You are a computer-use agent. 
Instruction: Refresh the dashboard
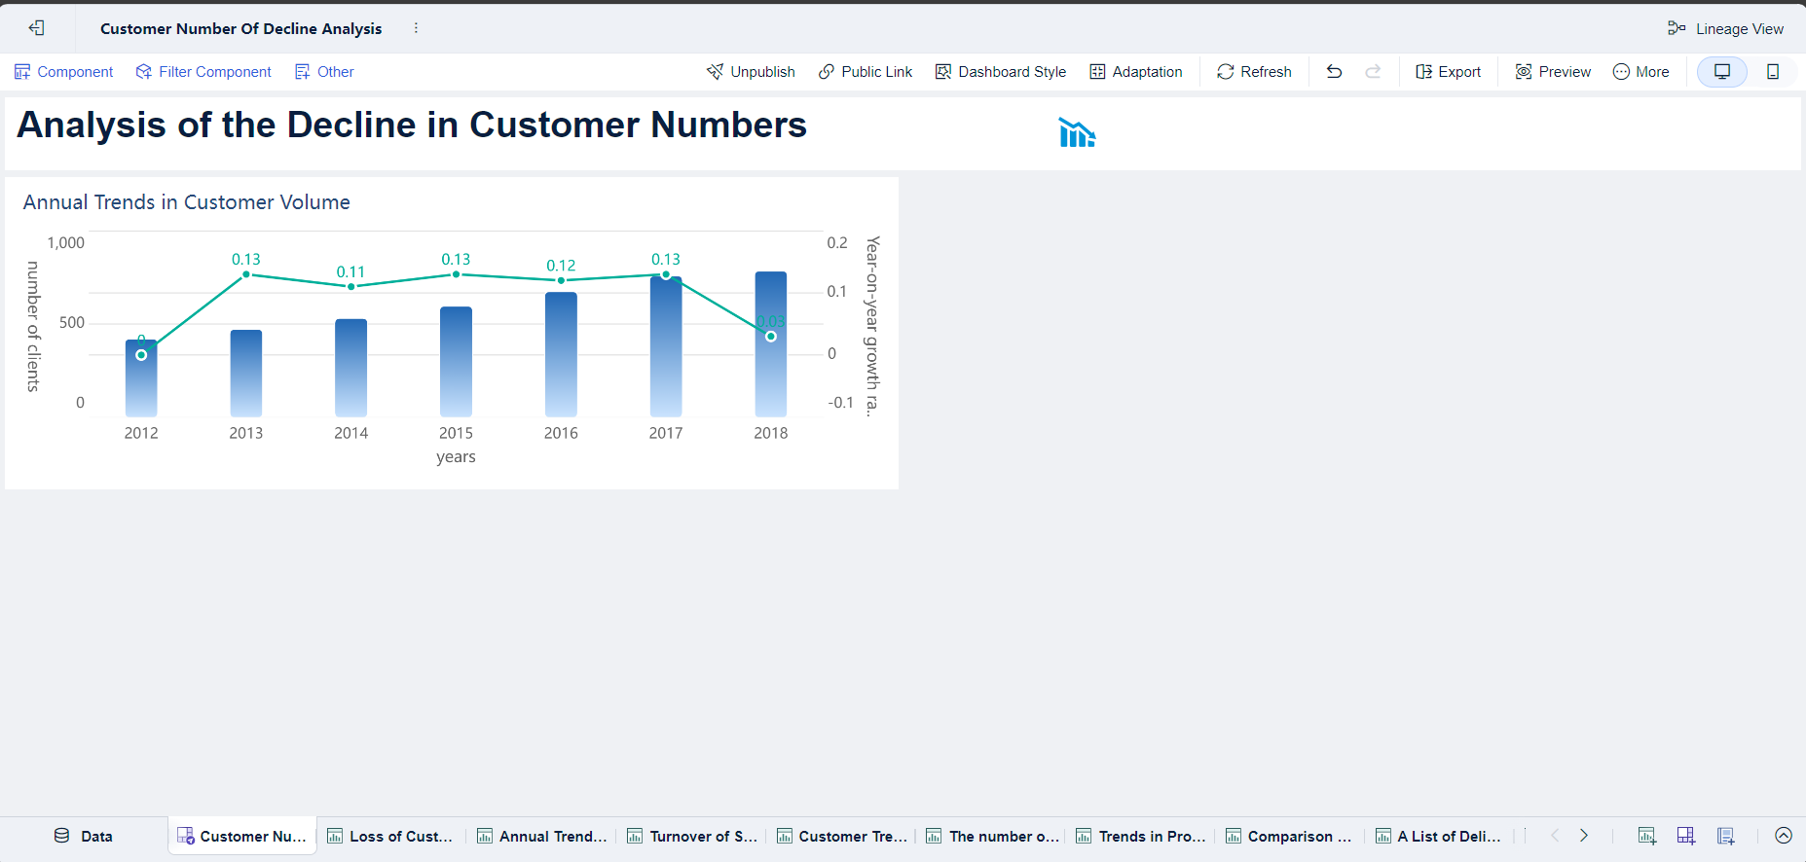1254,72
